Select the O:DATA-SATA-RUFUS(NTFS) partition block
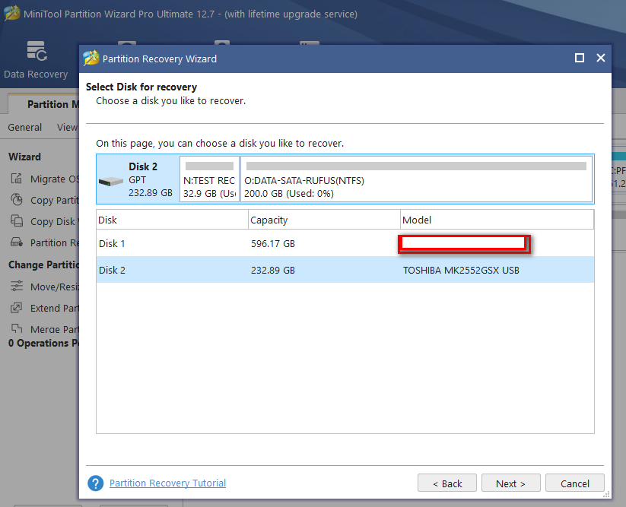This screenshot has height=507, width=626. 416,179
